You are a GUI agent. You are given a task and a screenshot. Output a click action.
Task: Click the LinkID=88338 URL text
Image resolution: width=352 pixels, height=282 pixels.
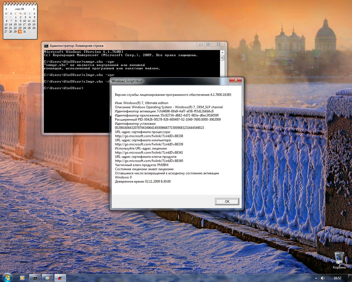pos(149,136)
